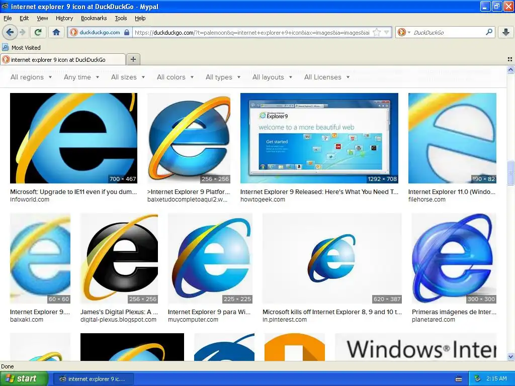Open the 225 × 225 muycomputer thumbnail
Image resolution: width=515 pixels, height=386 pixels.
tap(210, 258)
